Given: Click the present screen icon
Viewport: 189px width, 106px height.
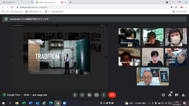Looking at the screenshot, I should pos(97,95).
